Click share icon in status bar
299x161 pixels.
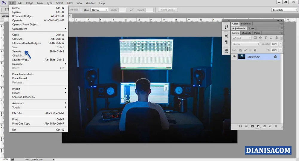[x=13, y=160]
